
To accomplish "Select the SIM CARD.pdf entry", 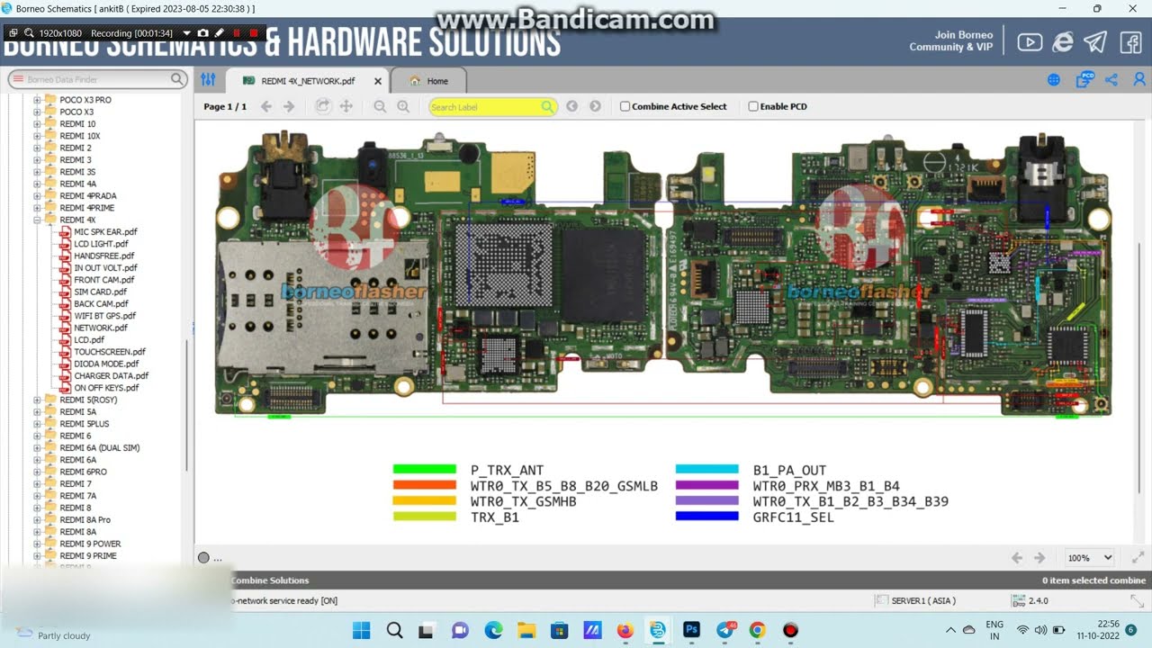I will (100, 292).
